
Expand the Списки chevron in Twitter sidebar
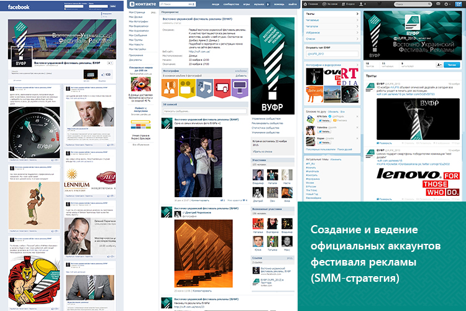(x=357, y=39)
